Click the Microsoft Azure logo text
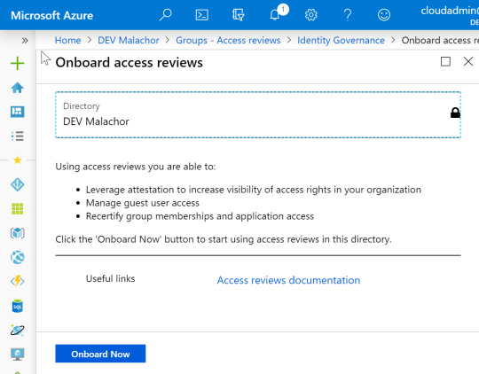 click(52, 15)
